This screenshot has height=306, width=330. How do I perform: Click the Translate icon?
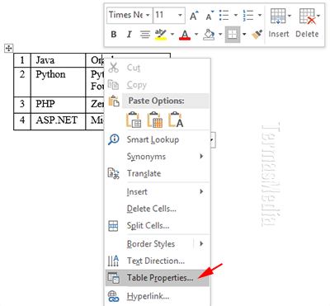click(x=113, y=173)
